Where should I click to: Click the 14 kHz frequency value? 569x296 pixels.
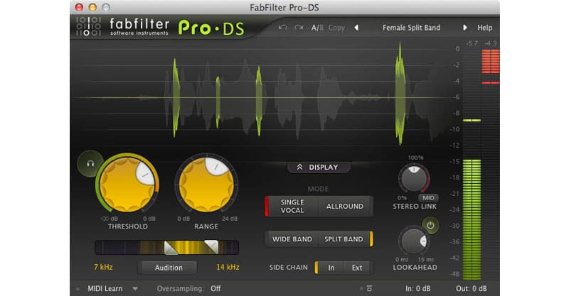228,267
